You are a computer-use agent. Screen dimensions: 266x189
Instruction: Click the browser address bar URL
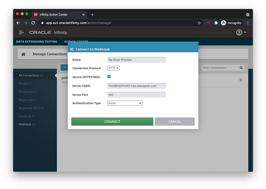79,23
